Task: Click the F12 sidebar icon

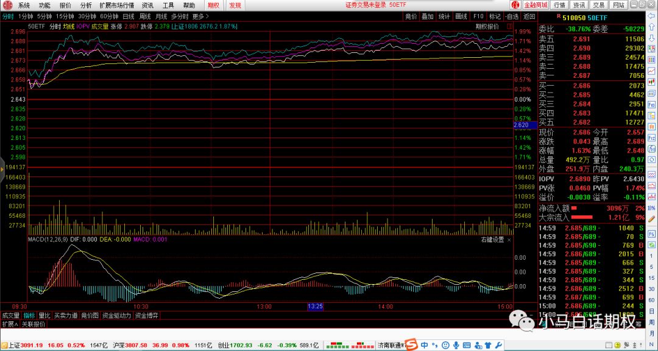Action: tap(652, 137)
